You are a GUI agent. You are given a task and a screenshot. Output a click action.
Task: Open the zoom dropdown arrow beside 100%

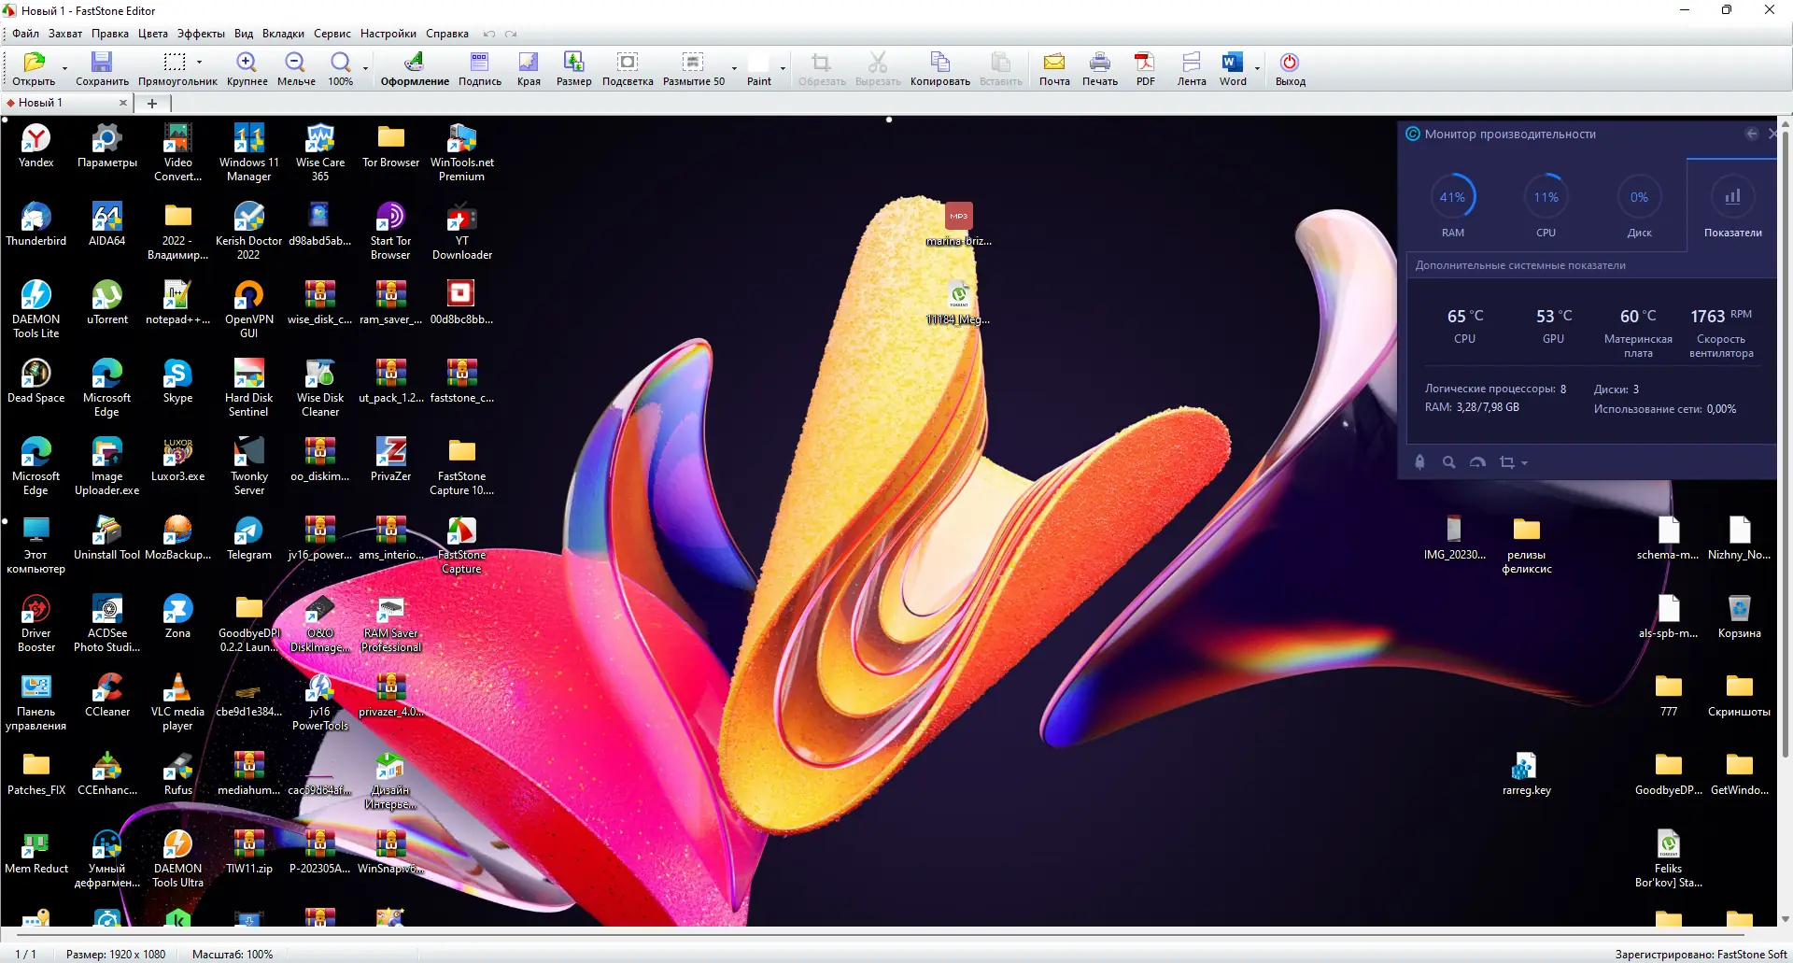pos(365,68)
